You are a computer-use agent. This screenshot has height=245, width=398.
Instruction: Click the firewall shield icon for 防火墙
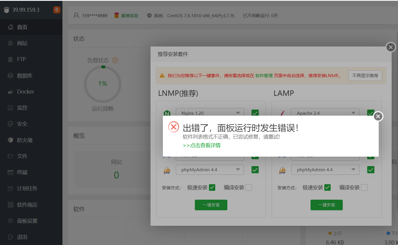pyautogui.click(x=10, y=140)
